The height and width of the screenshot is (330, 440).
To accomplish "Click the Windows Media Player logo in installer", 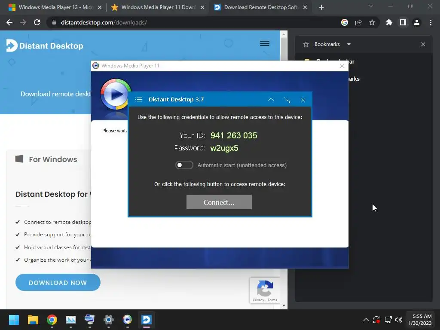I will coord(116,94).
